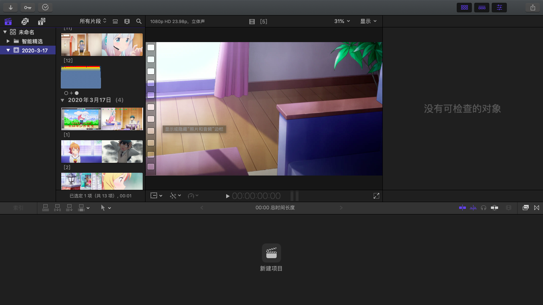The height and width of the screenshot is (305, 543).
Task: Click the audio meters in the viewer
Action: 295,196
